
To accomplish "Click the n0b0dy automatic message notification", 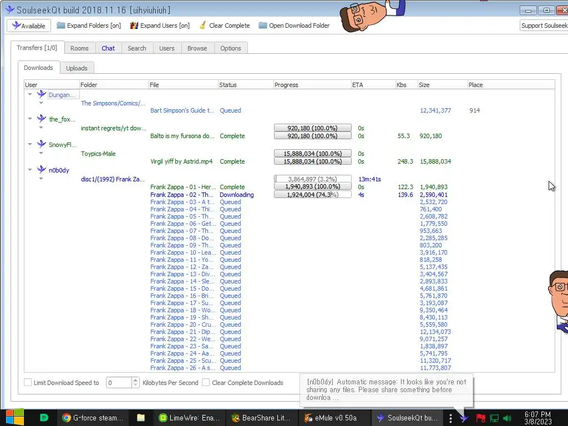I will tap(386, 390).
